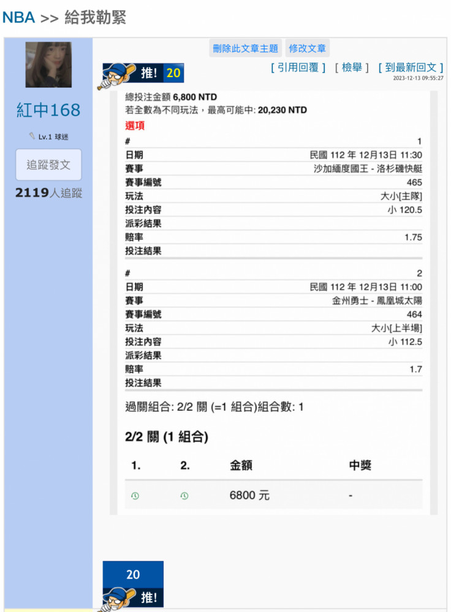Viewport: 451px width, 612px height.
Task: Click 刪除此文章主題 button
Action: click(x=246, y=48)
